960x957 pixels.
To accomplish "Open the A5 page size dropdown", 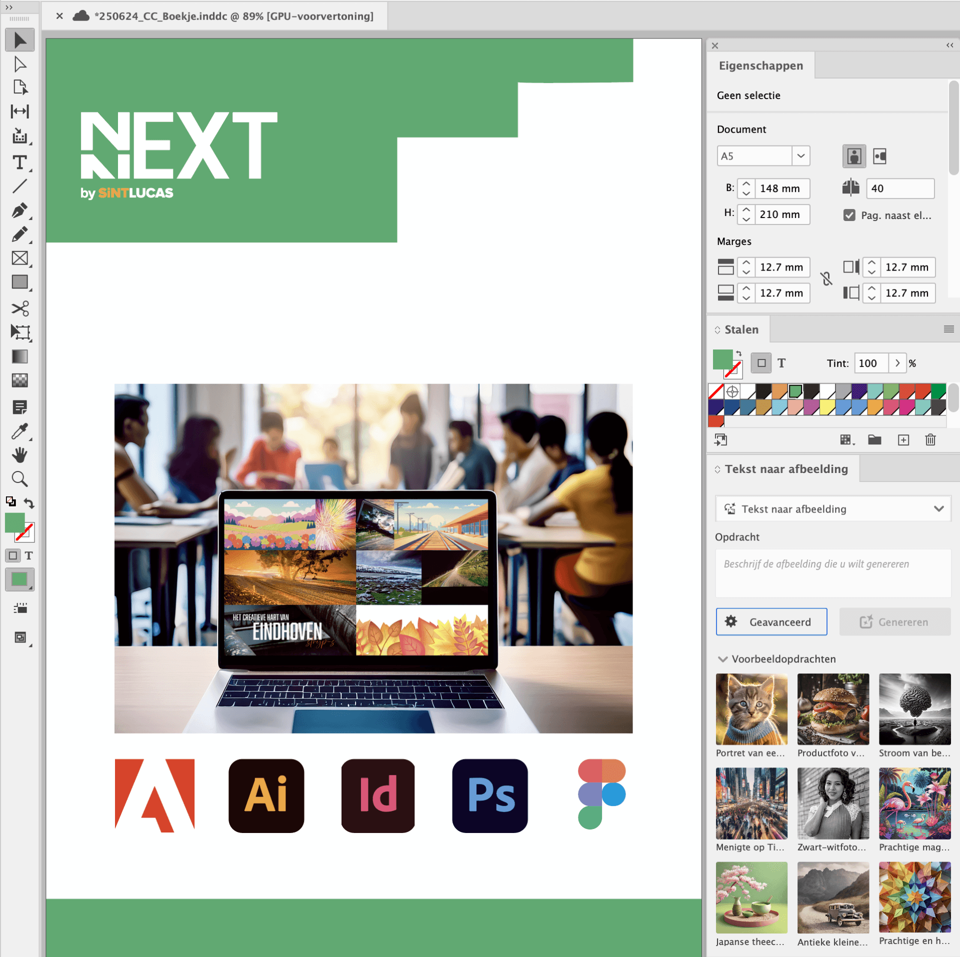I will pos(800,156).
